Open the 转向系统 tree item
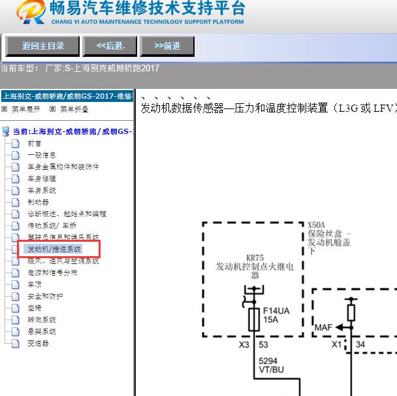The height and width of the screenshot is (396, 397). pos(42,320)
